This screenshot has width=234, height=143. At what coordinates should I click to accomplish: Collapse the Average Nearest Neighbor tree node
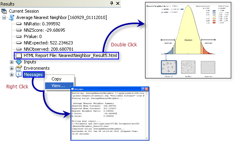coord(4,18)
